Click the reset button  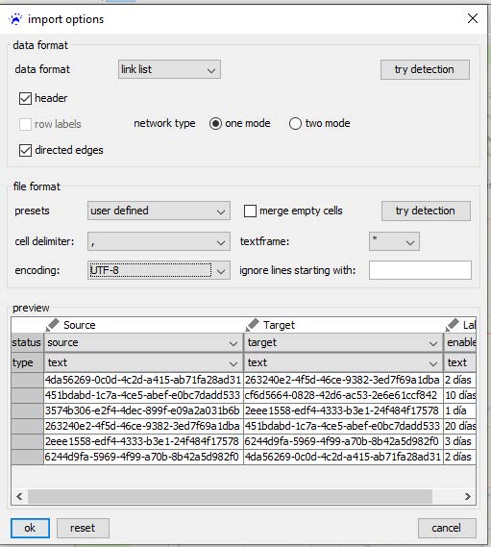83,528
